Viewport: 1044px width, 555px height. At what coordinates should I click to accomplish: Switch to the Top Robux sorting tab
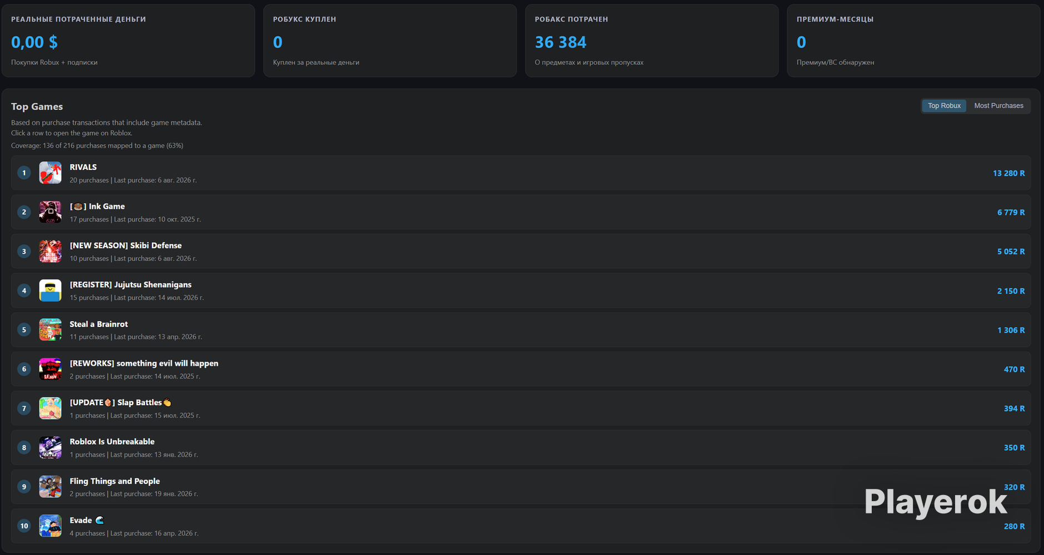pos(944,106)
